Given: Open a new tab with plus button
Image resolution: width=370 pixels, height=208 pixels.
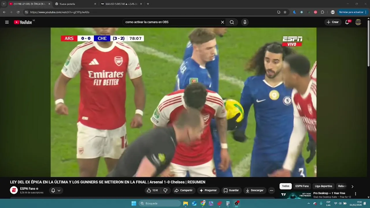Looking at the screenshot, I should 148,4.
